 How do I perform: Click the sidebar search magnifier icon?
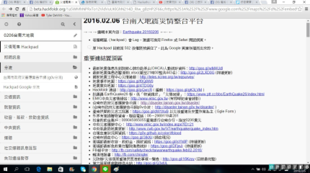tap(63, 24)
